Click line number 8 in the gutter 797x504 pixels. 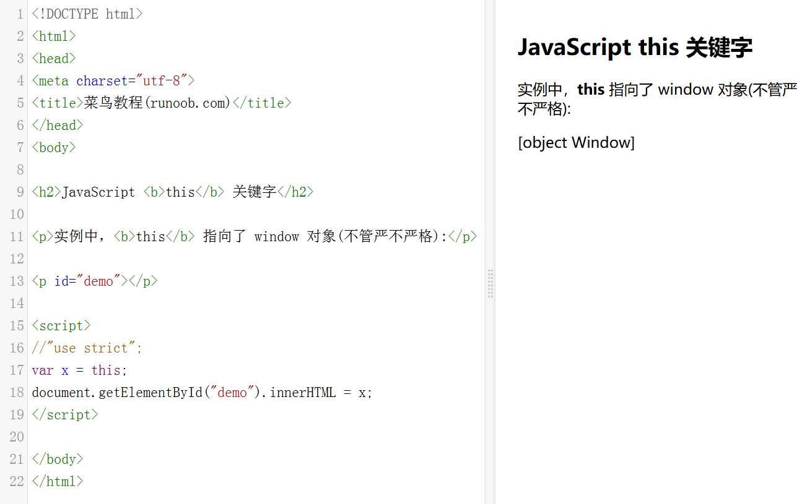pyautogui.click(x=20, y=169)
